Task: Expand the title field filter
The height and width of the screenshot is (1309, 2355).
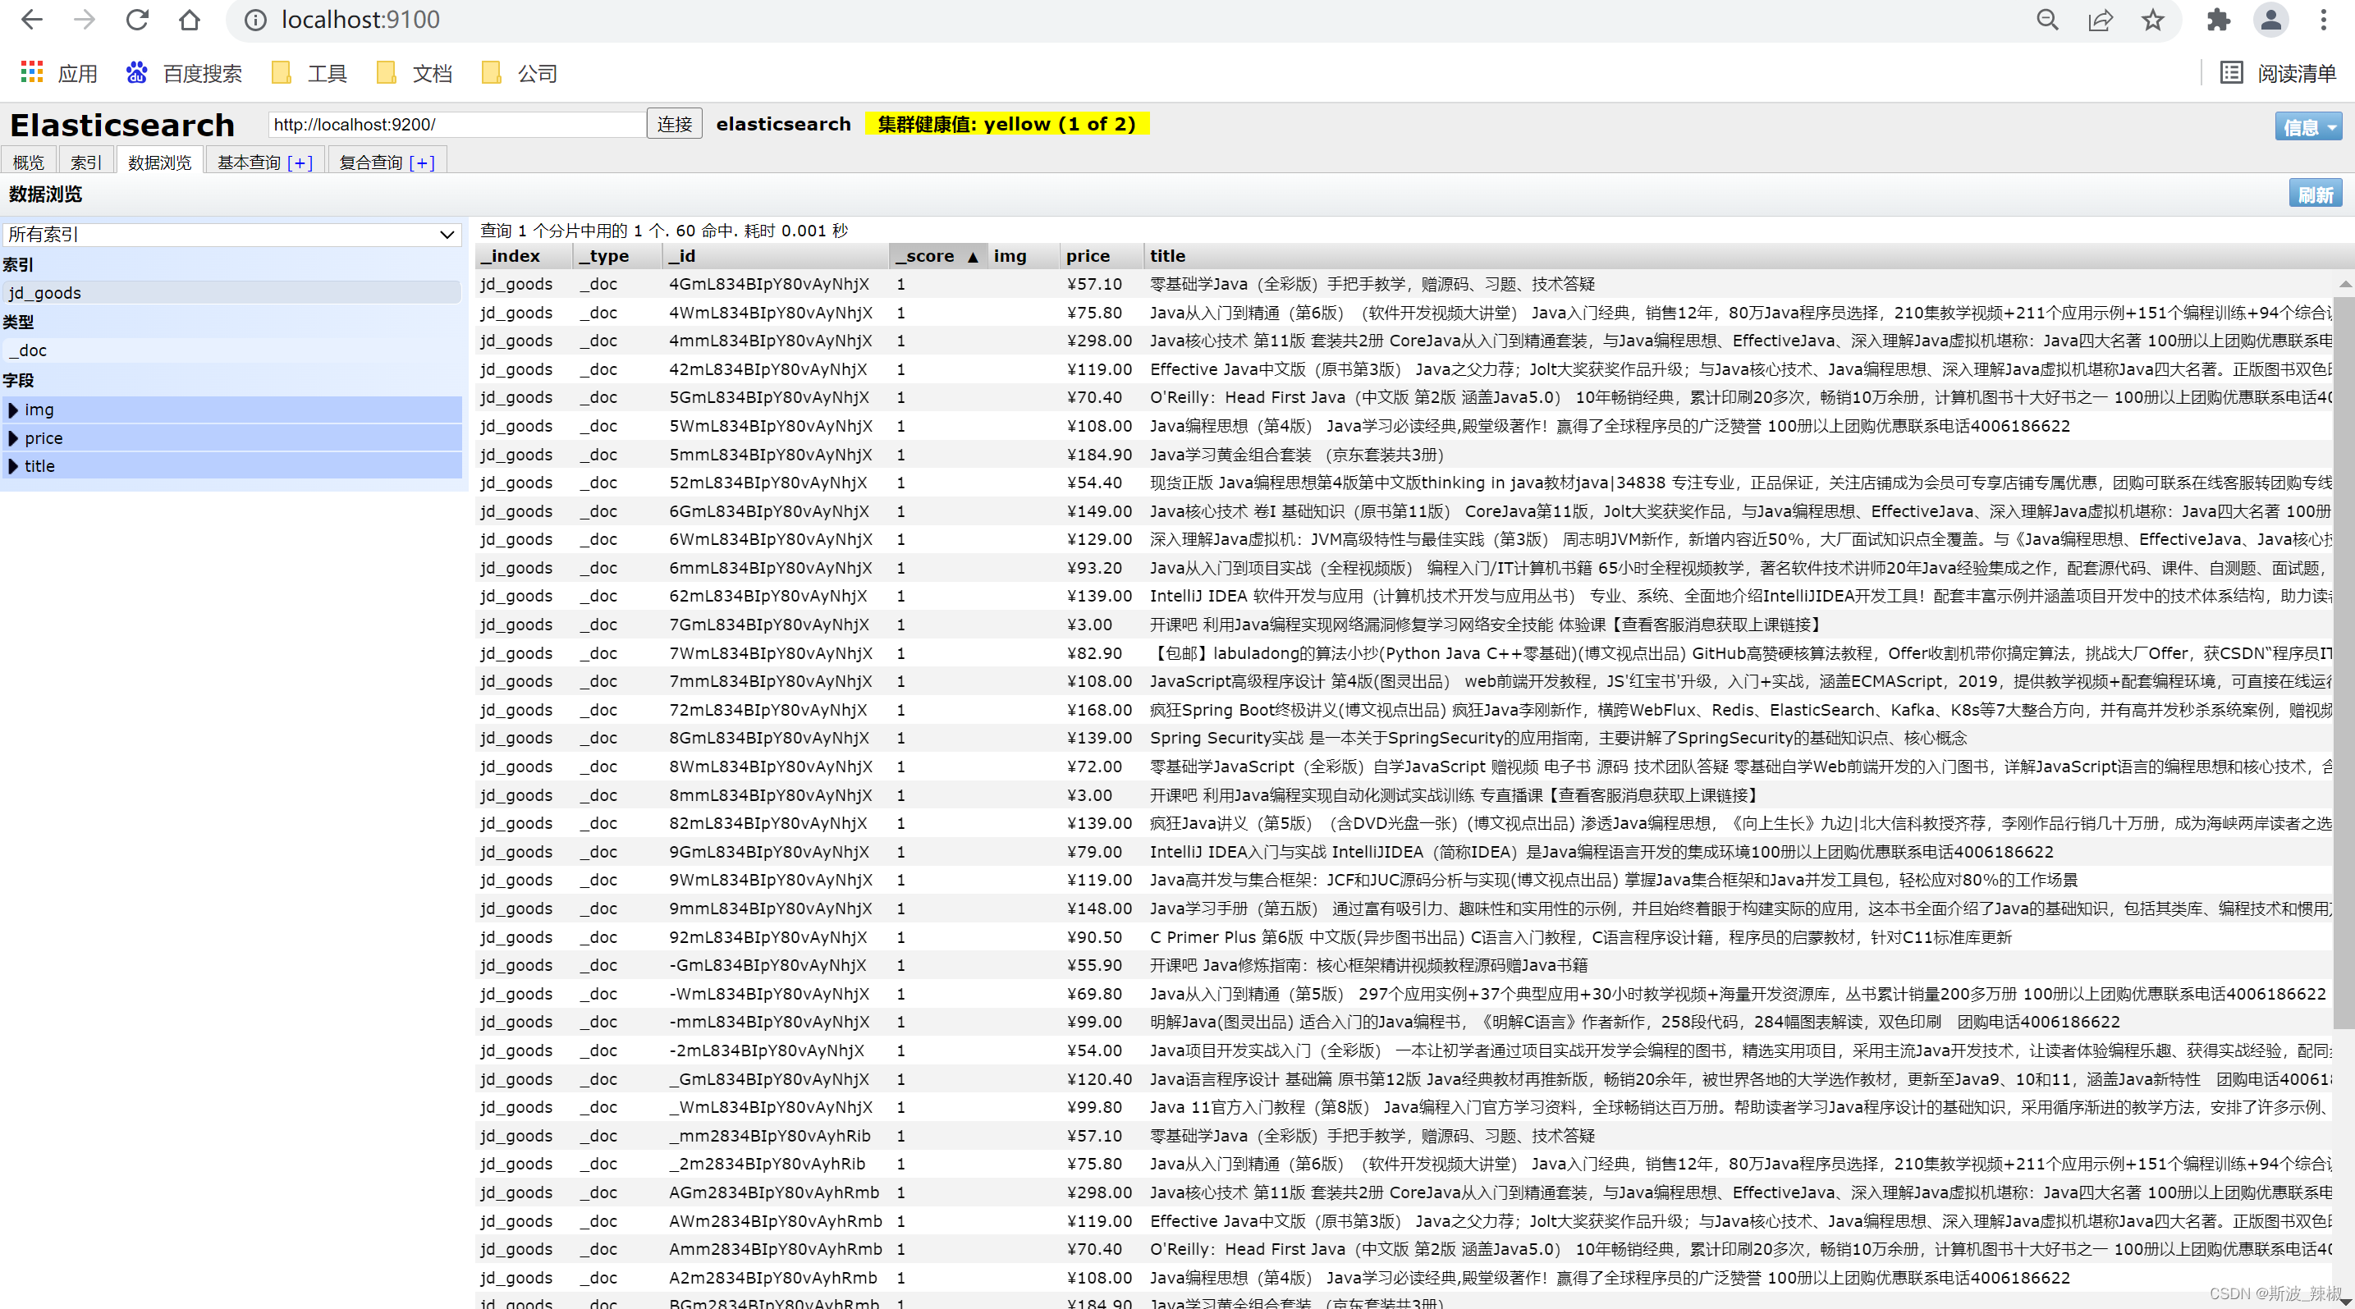Action: (233, 466)
